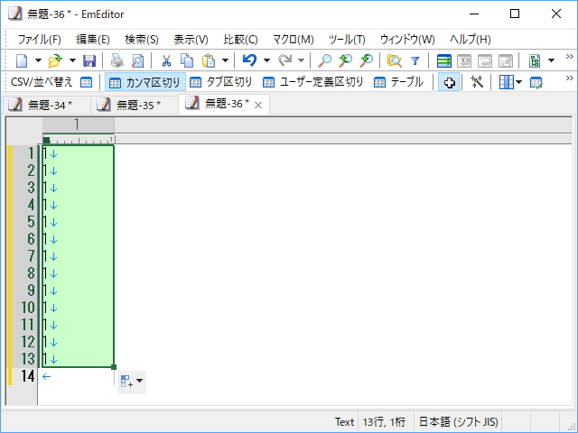Toggle wrap by page icon
The height and width of the screenshot is (433, 578).
(506, 60)
